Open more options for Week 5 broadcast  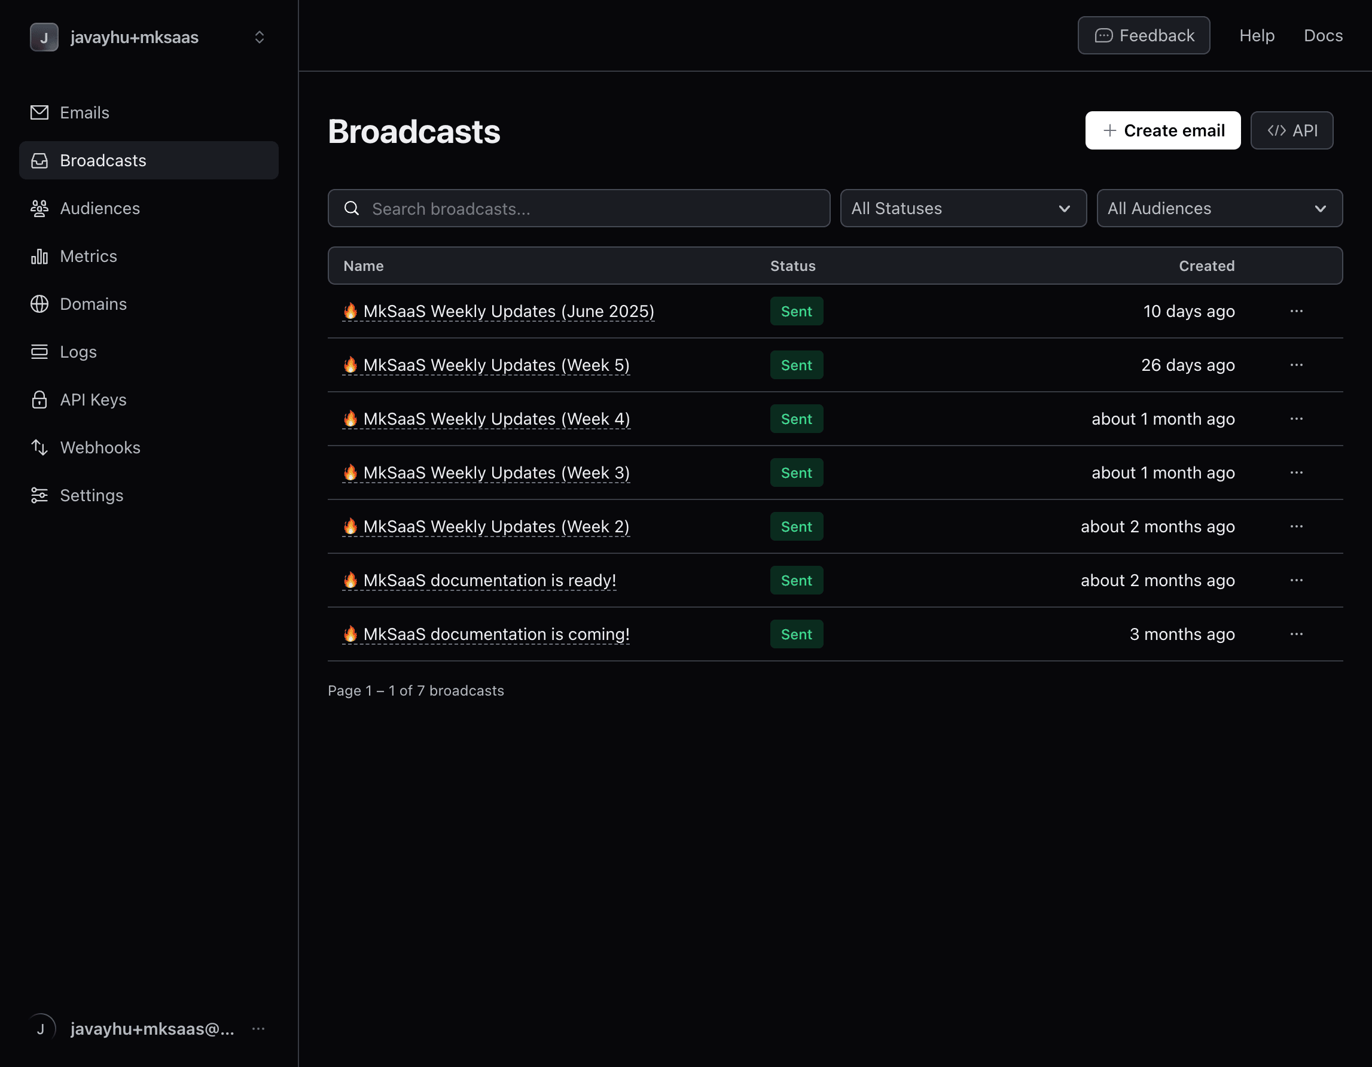pos(1296,365)
